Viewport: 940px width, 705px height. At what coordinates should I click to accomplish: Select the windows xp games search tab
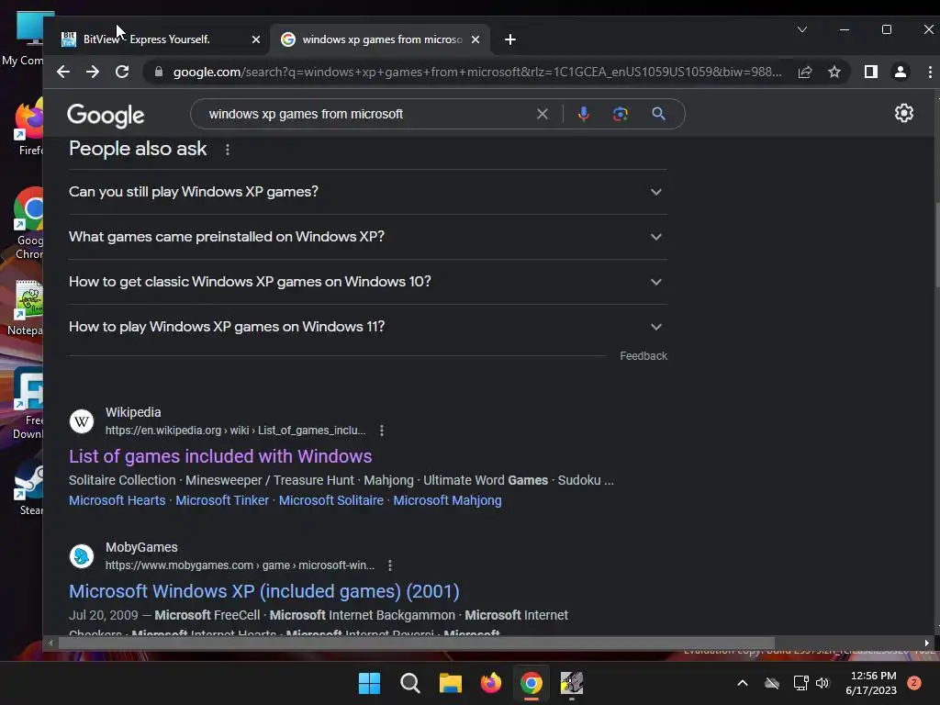380,39
